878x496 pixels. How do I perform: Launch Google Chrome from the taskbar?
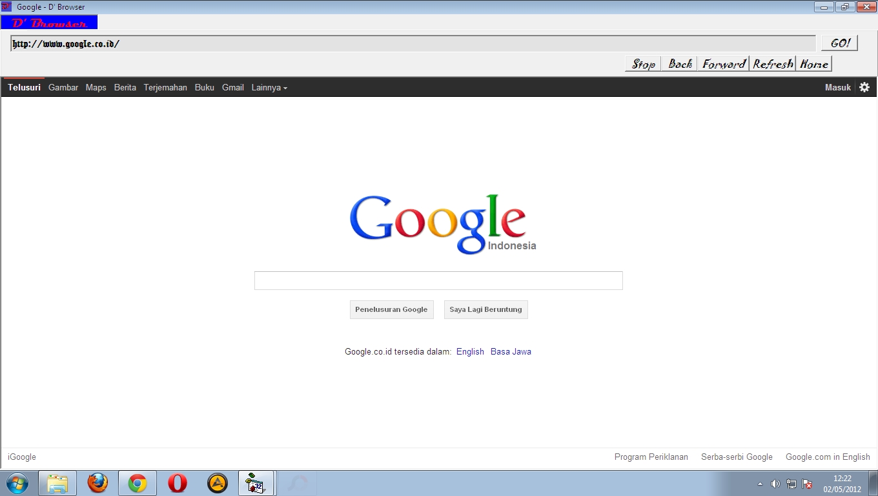point(138,483)
